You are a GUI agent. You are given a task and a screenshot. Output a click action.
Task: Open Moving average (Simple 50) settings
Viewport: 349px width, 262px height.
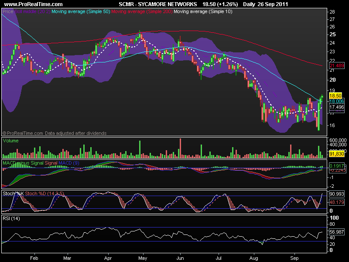[80, 11]
